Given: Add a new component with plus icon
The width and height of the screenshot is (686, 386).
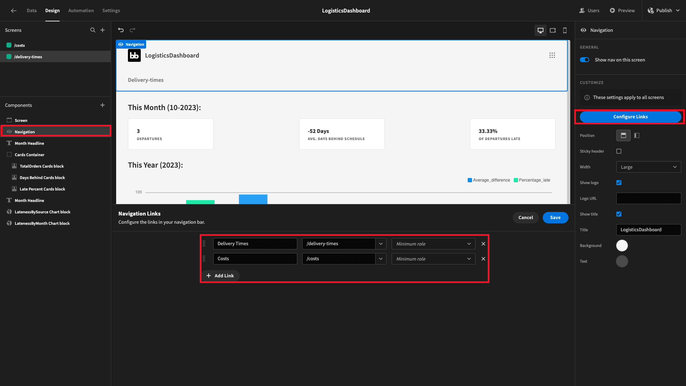Looking at the screenshot, I should pos(103,105).
